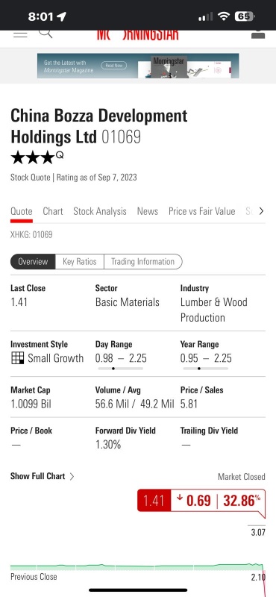
Task: Open the hamburger menu icon
Action: click(x=20, y=34)
